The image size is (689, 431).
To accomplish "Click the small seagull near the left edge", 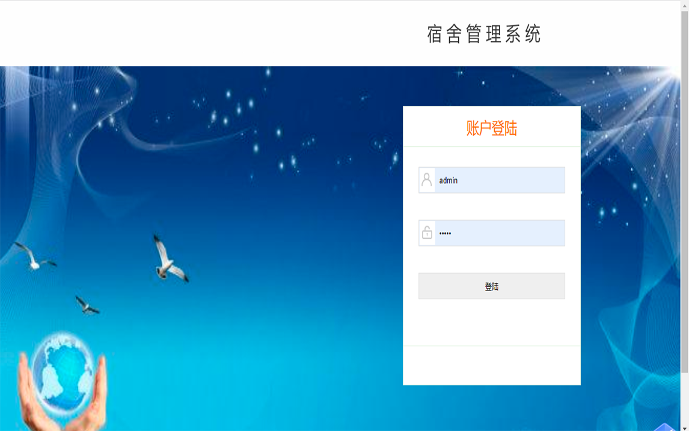I will click(x=35, y=255).
